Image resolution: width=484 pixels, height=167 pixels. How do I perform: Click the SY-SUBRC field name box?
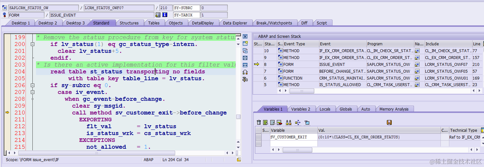(187, 8)
